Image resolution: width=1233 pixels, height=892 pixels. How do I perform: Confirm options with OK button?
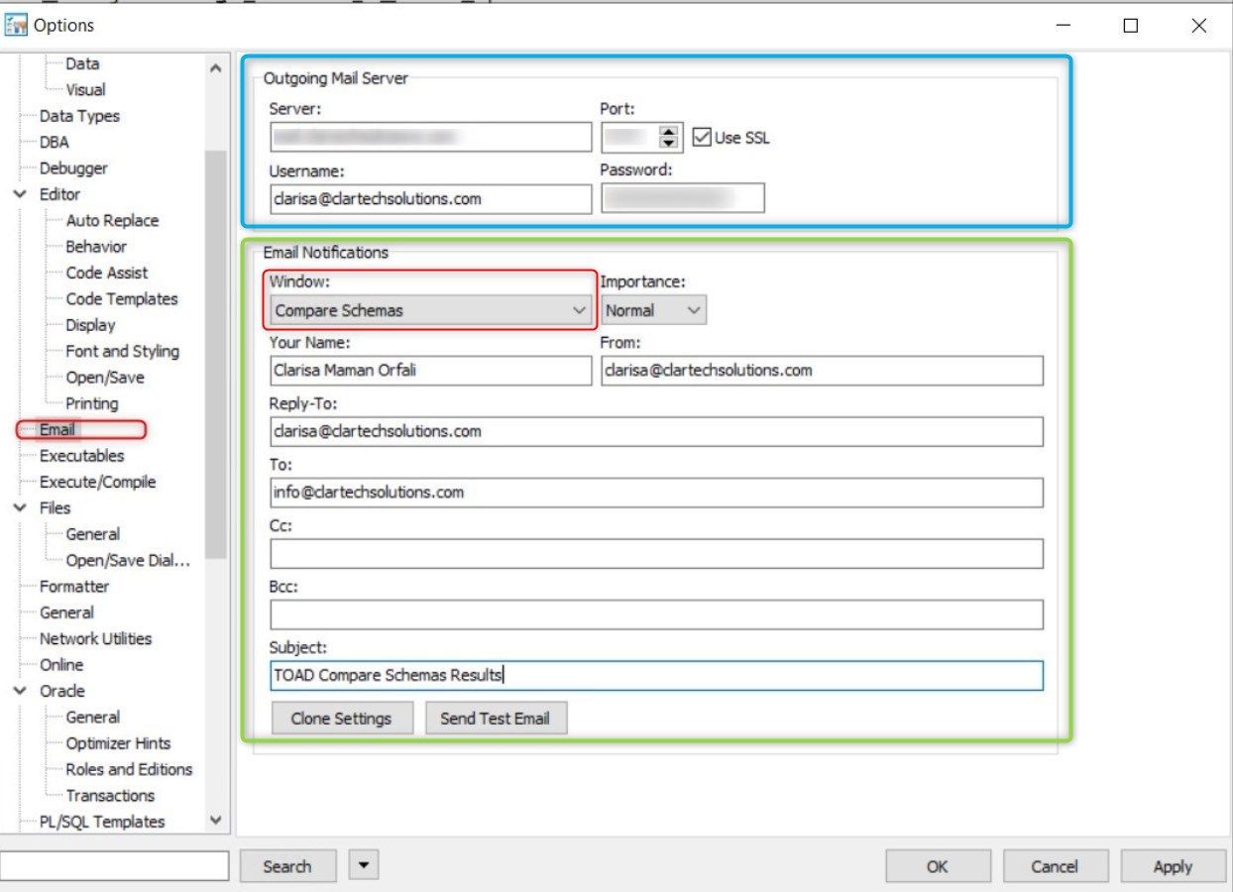pos(937,866)
